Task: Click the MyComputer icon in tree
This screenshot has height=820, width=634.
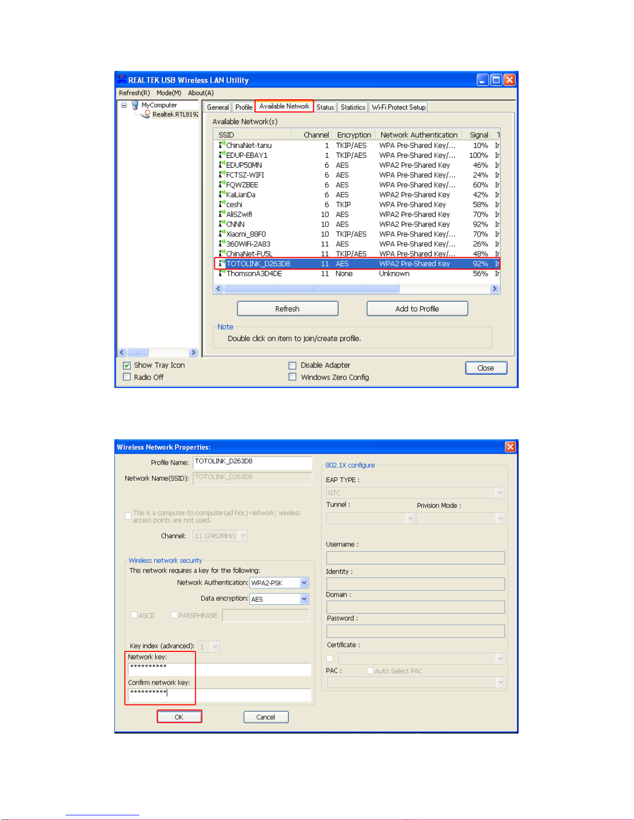Action: point(135,105)
